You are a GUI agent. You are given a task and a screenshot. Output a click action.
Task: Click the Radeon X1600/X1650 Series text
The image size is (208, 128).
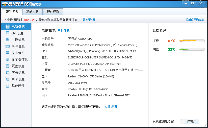point(91,76)
